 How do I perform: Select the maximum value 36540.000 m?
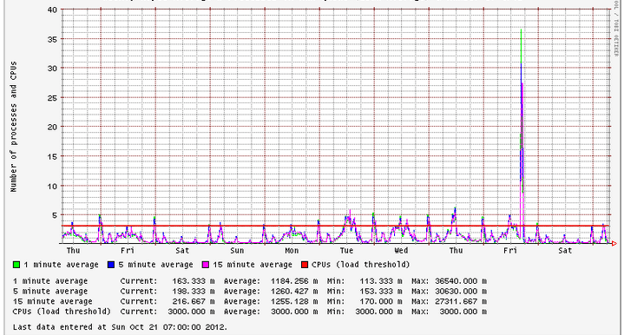(x=461, y=281)
